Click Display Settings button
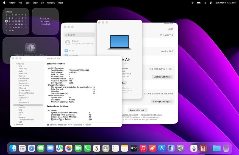Image resolution: width=239 pixels, height=155 pixels. click(162, 77)
